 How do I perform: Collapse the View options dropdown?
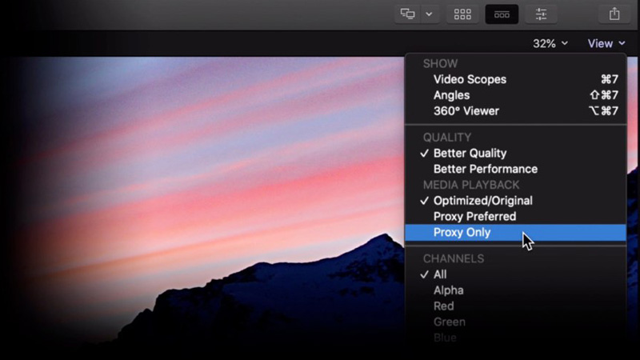tap(606, 44)
